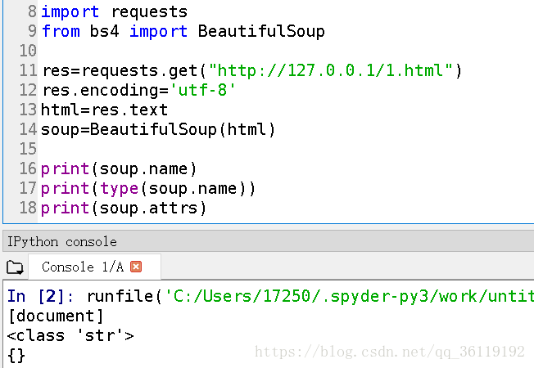Click the IPython console pane title
Image resolution: width=534 pixels, height=368 pixels.
(62, 242)
